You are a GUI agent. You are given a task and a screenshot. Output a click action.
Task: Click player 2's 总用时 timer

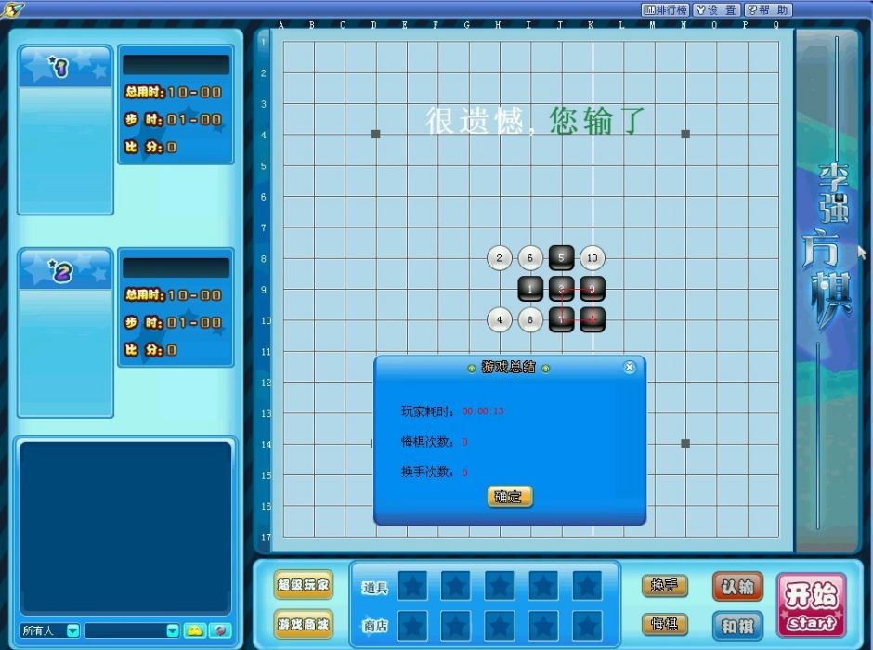174,295
